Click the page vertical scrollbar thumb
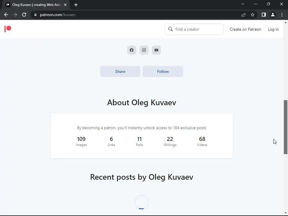 (285, 127)
